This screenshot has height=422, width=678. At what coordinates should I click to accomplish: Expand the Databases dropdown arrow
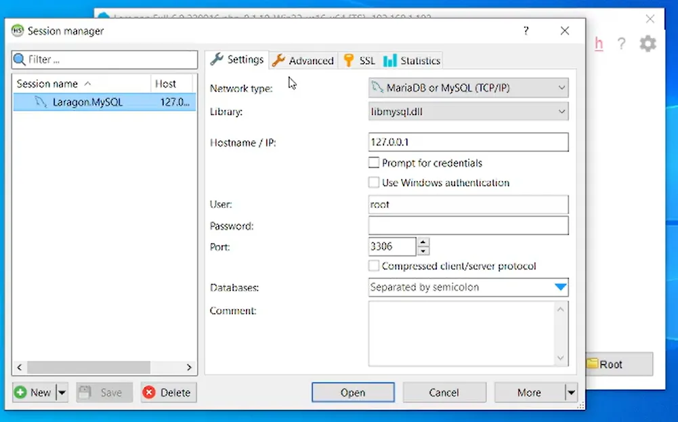click(560, 287)
